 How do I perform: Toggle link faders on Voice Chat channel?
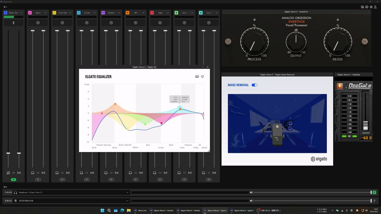[x=63, y=173]
